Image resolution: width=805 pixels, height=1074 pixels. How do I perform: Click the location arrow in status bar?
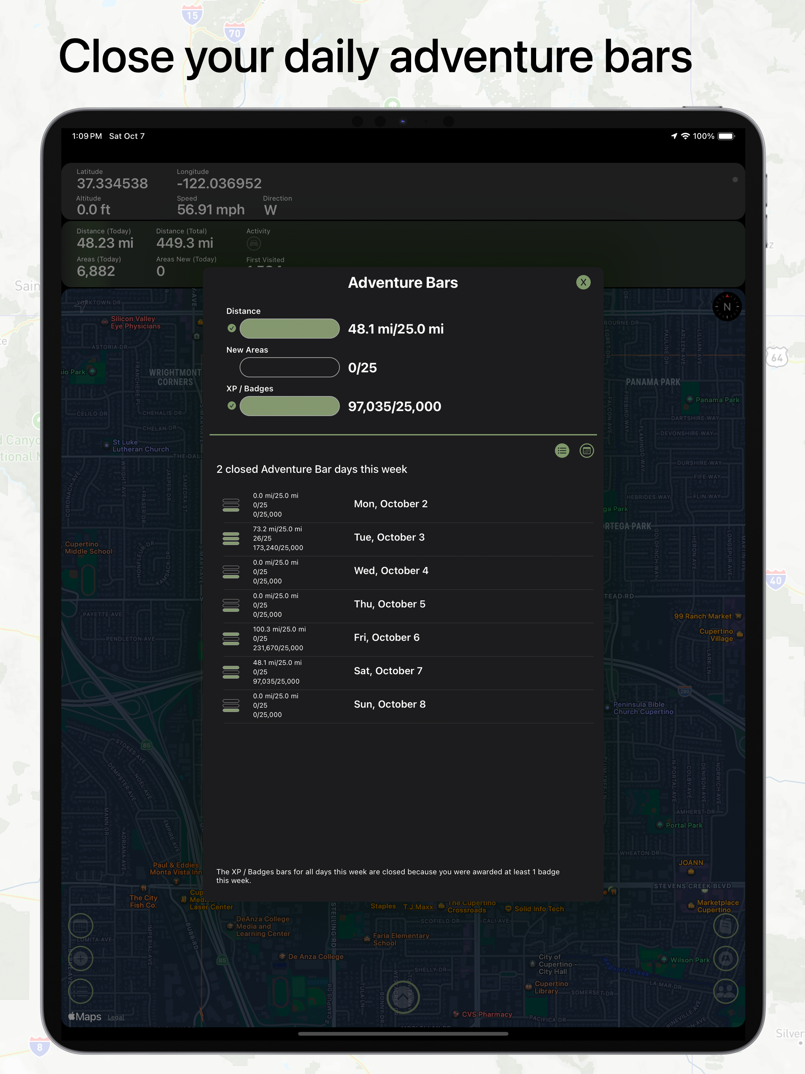coord(674,136)
